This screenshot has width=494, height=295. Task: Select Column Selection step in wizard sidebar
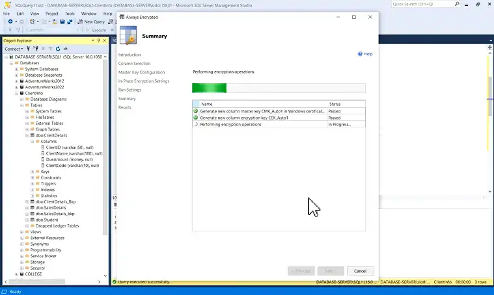(x=135, y=64)
